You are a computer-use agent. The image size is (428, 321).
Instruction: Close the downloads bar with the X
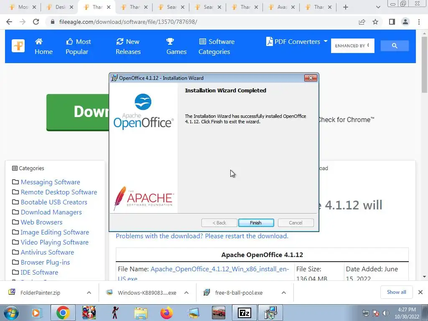coord(420,292)
